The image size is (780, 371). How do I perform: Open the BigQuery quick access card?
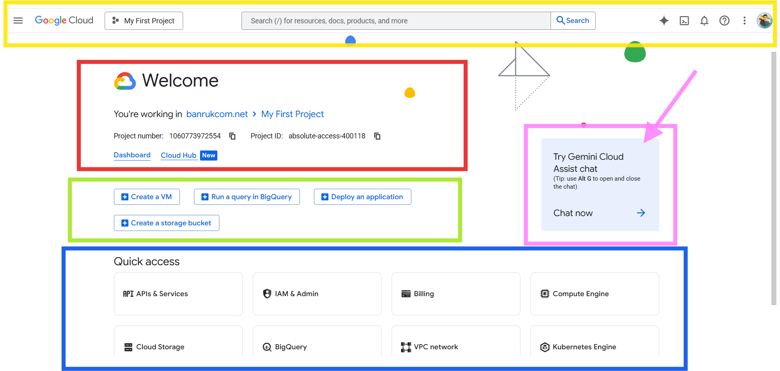pyautogui.click(x=317, y=341)
